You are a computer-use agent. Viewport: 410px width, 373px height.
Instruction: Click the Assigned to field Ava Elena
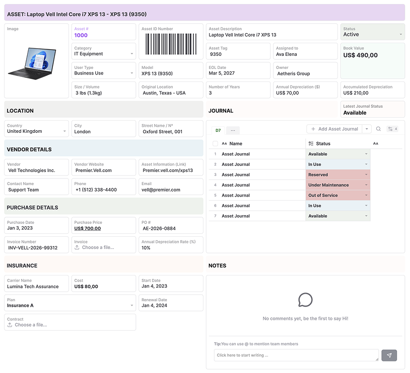tap(305, 51)
